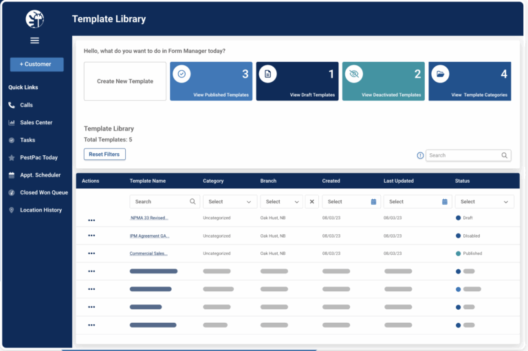Expand the Branch Select dropdown
This screenshot has width=528, height=351.
pyautogui.click(x=281, y=202)
